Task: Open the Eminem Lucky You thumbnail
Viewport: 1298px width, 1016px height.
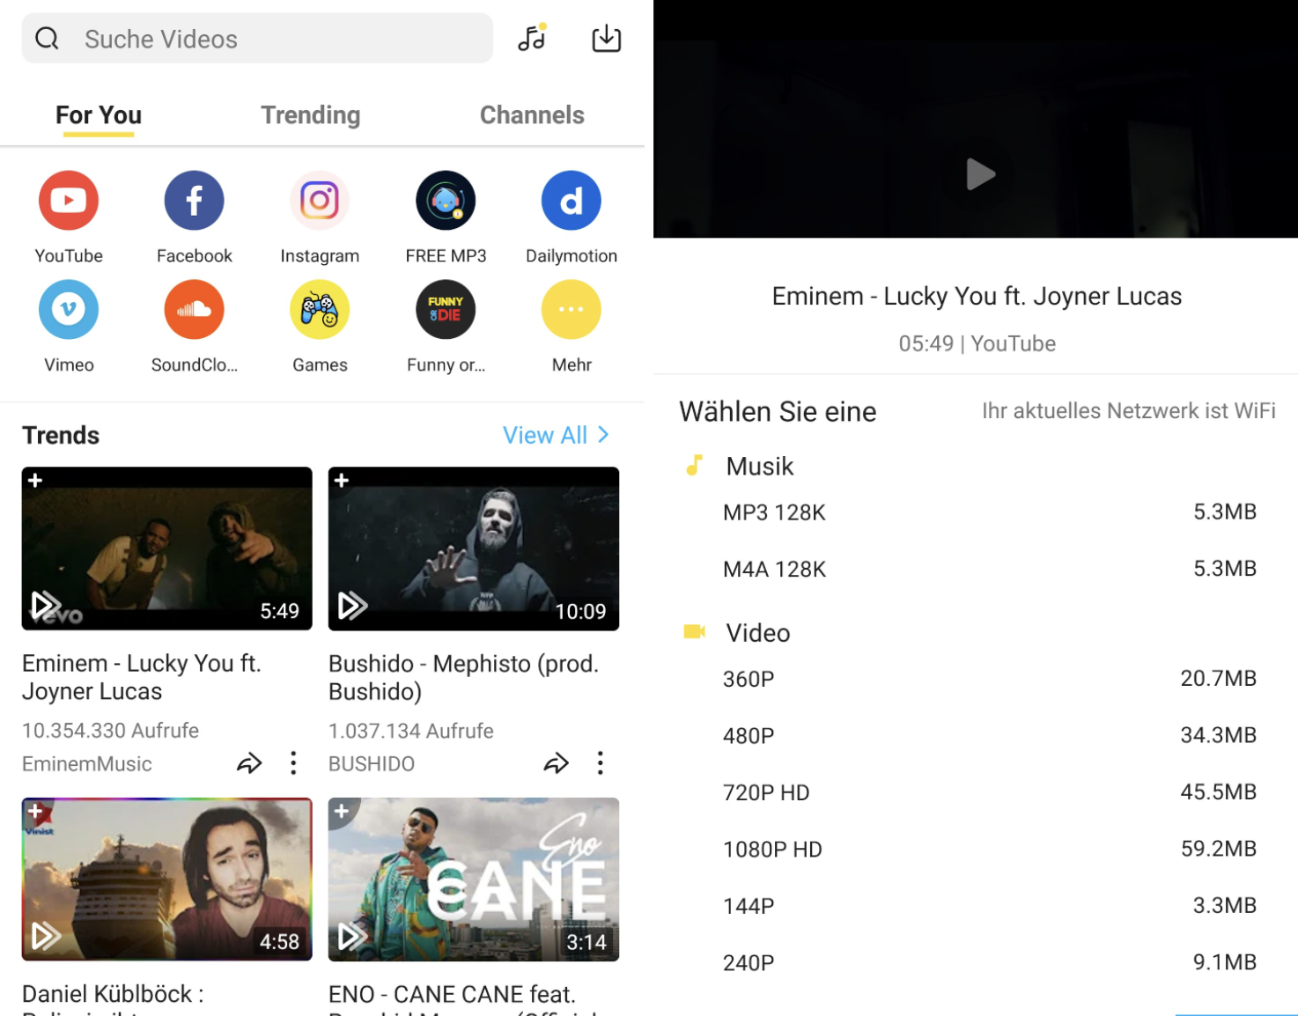Action: (167, 548)
